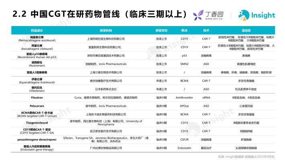The image size is (285, 160).
Task: Click the DXY purple butterfly logo icon
Action: (x=198, y=15)
